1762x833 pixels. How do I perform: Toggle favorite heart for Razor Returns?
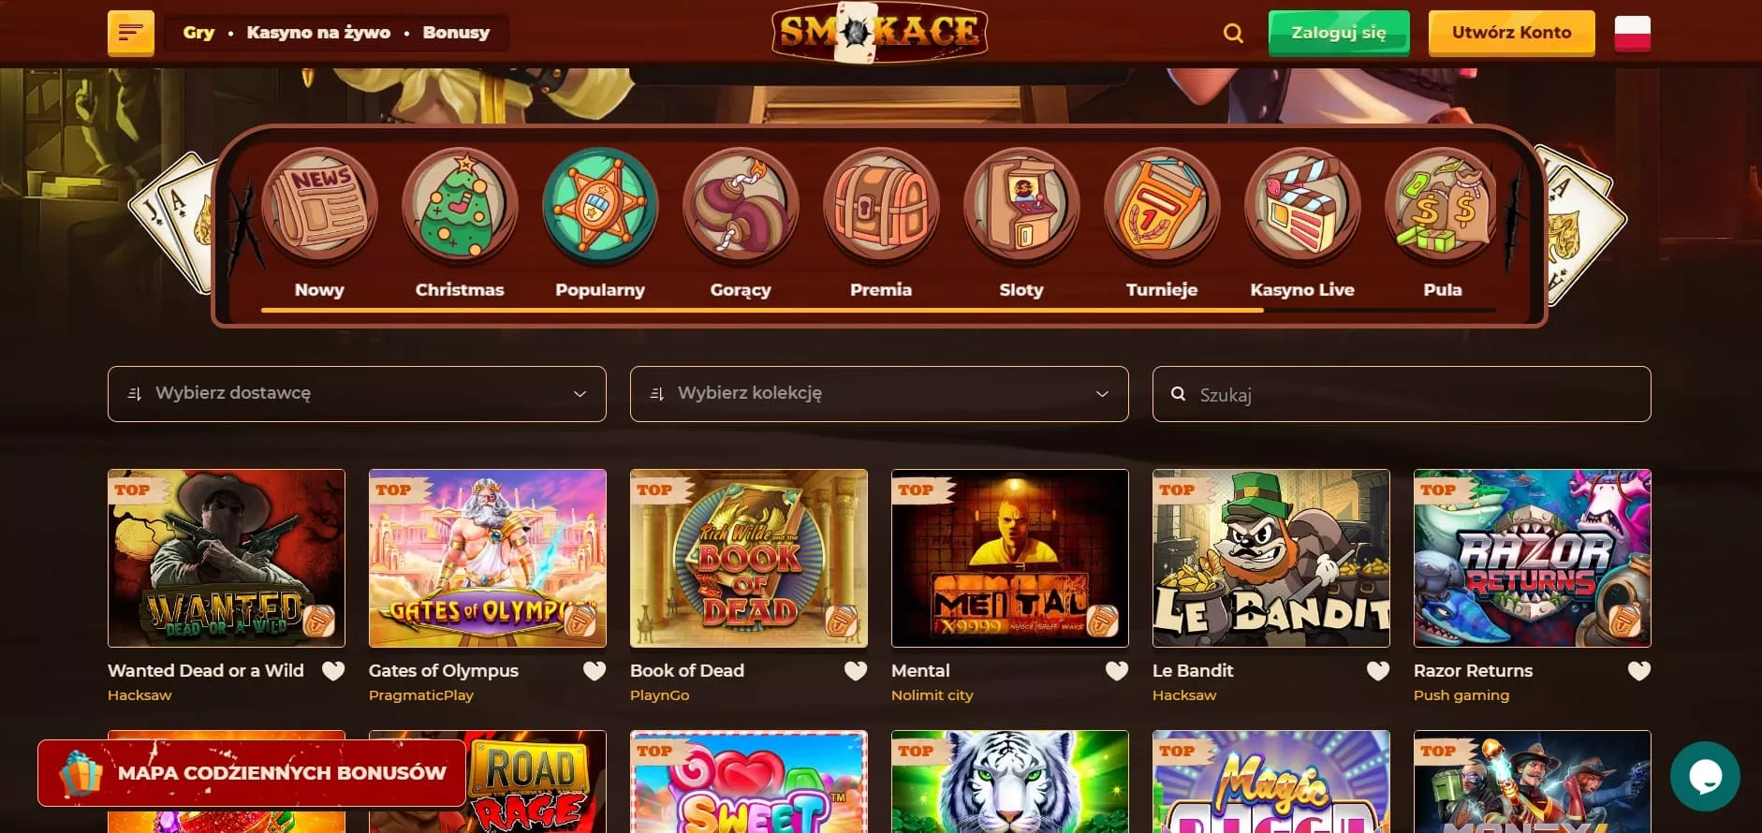point(1639,671)
